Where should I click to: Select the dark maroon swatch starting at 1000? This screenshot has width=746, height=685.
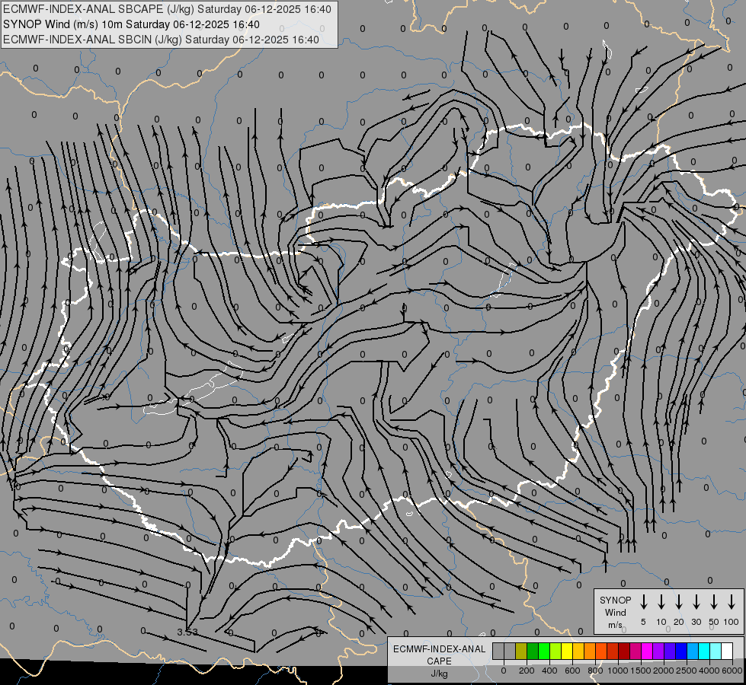coord(625,651)
